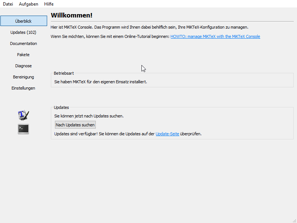The width and height of the screenshot is (297, 223).
Task: Select the Überblick sidebar tab
Action: [23, 21]
